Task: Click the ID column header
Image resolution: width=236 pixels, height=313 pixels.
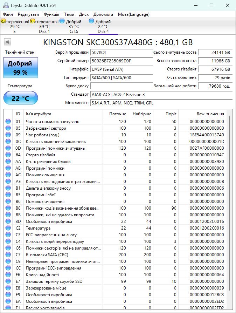Action: pos(18,114)
